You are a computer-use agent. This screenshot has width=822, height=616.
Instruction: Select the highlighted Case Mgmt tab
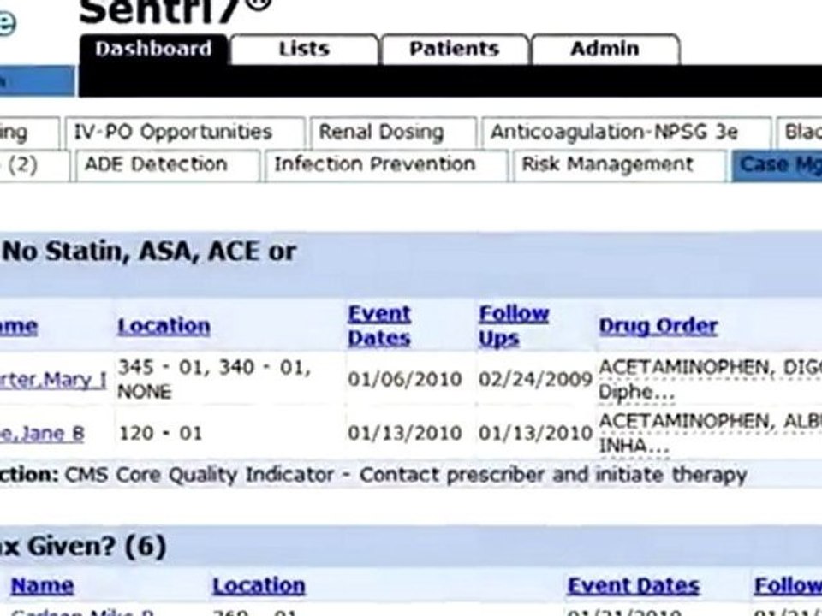tap(777, 165)
